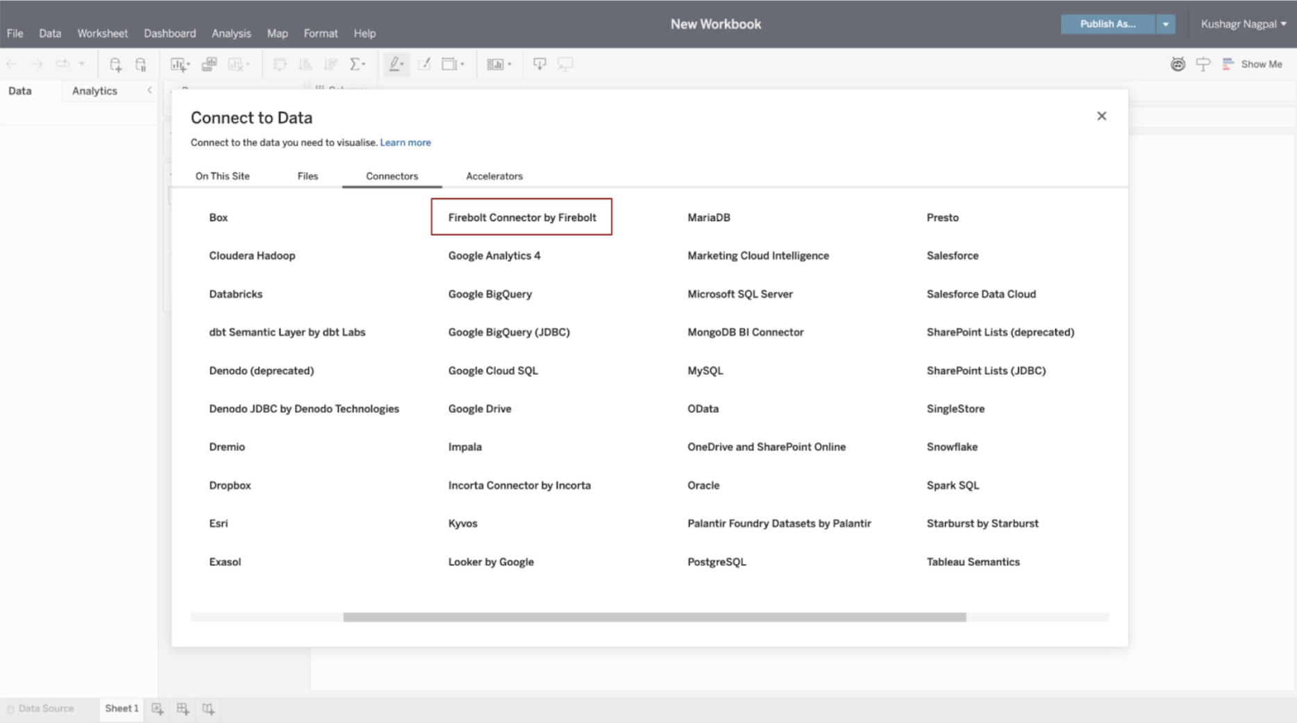Choose the MongoDB BI Connector

coord(746,332)
